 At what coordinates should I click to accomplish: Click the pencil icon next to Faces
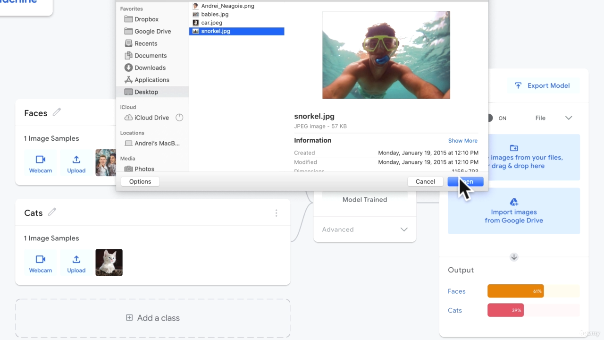tap(57, 112)
